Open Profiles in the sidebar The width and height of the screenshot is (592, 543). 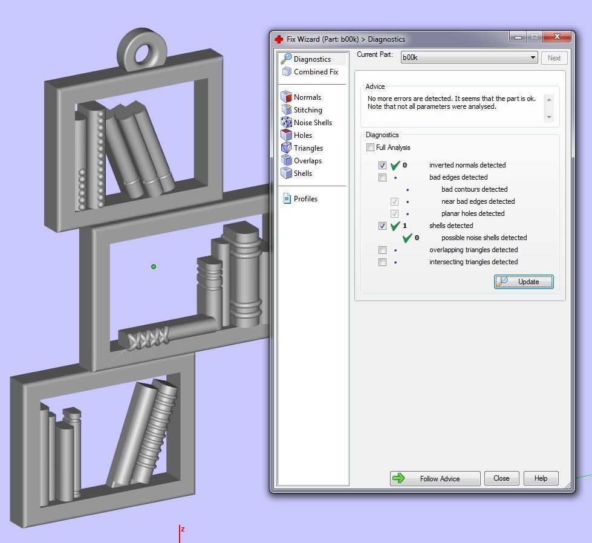click(305, 198)
